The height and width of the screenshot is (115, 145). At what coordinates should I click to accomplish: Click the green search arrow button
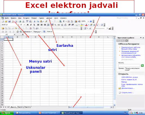click(x=142, y=65)
